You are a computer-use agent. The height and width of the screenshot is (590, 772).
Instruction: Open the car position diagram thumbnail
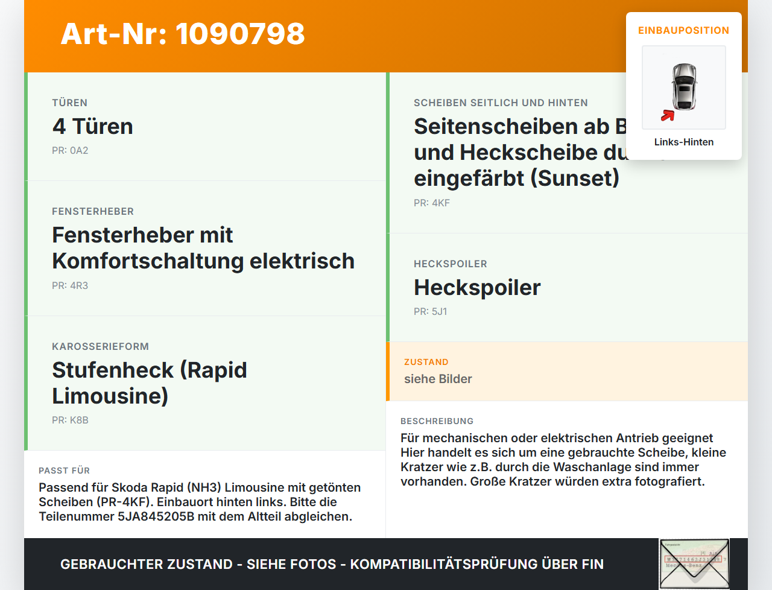click(684, 87)
